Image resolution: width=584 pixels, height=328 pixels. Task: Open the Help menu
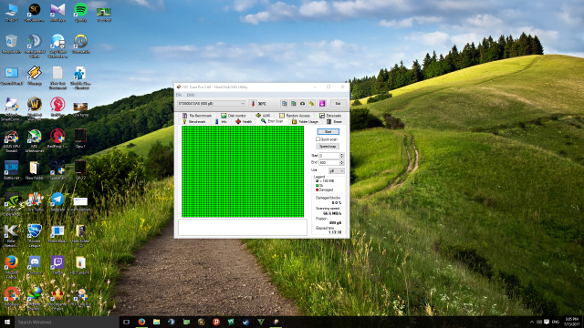[191, 95]
